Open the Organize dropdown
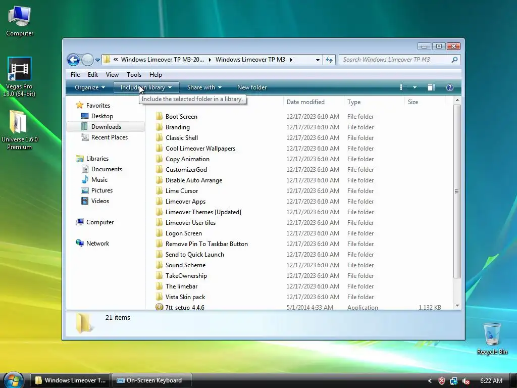This screenshot has width=517, height=388. click(90, 87)
